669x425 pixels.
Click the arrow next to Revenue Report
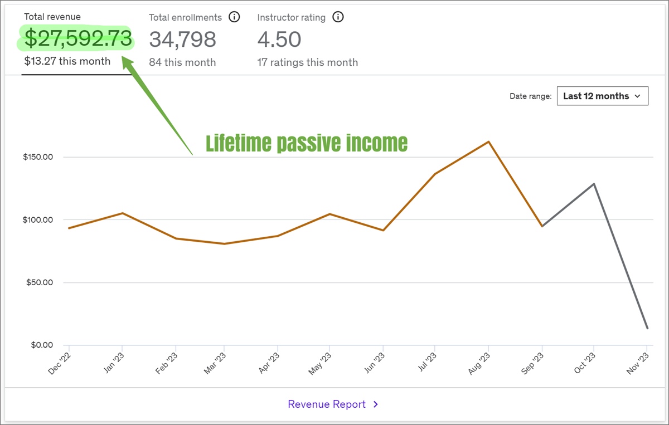(376, 404)
